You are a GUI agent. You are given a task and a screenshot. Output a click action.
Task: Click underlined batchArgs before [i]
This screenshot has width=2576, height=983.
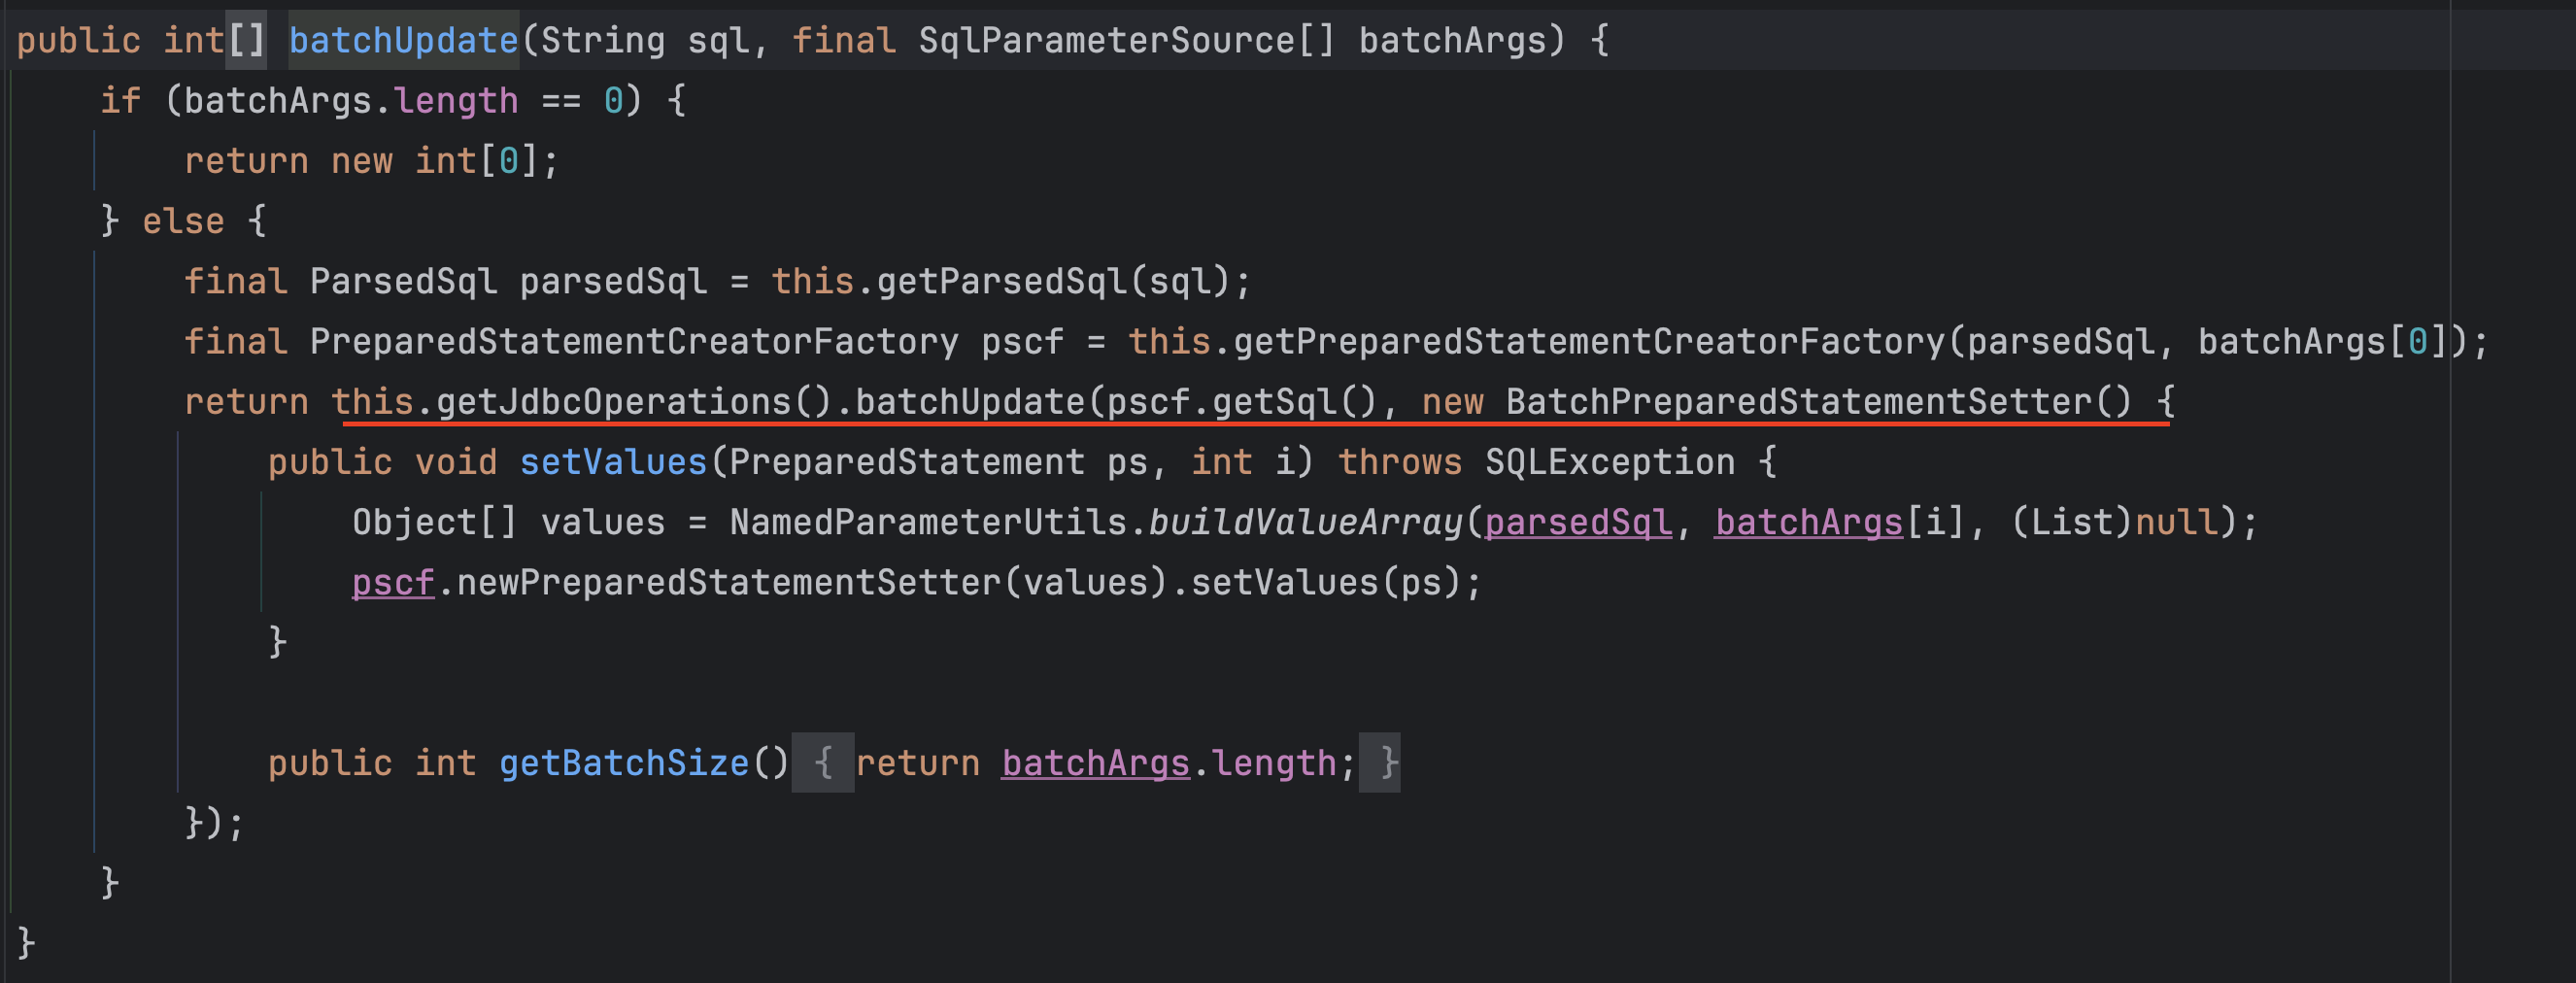(1809, 522)
